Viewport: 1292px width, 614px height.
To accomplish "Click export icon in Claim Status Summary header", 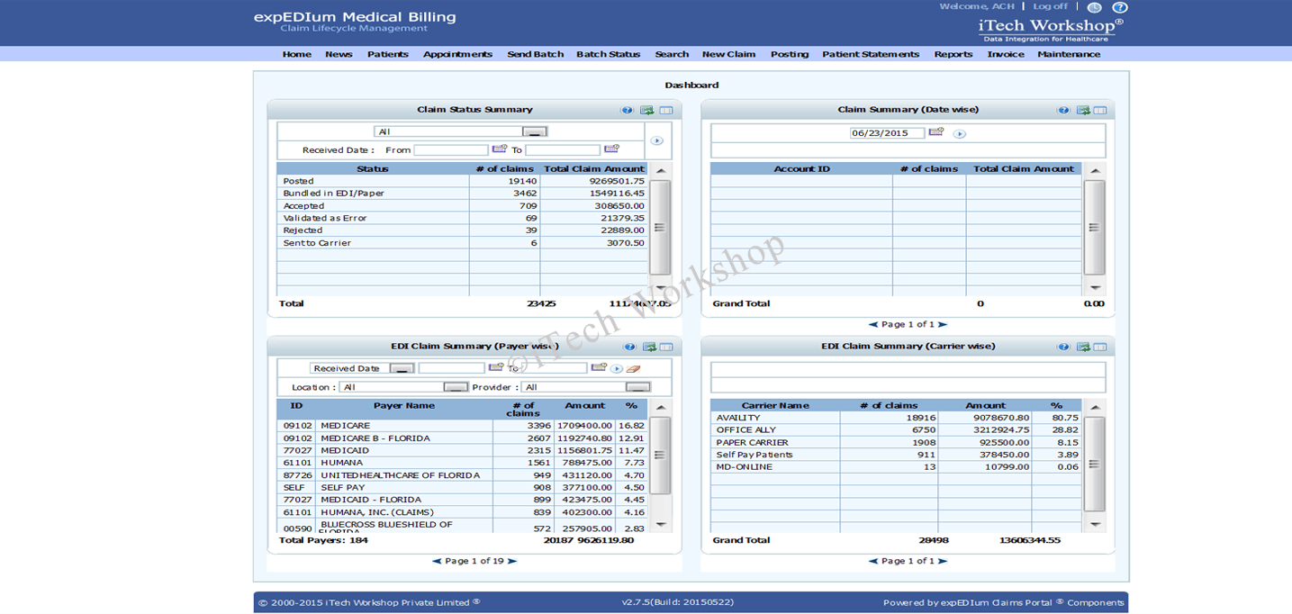I will pos(646,110).
